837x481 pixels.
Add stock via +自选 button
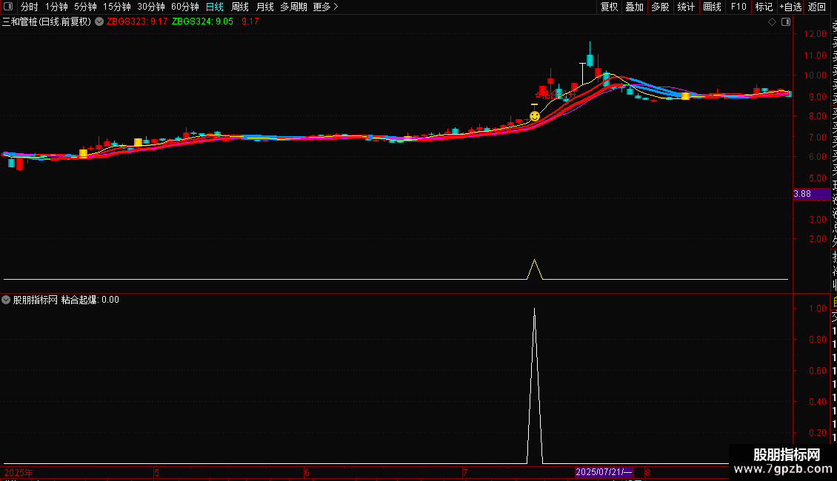pyautogui.click(x=790, y=7)
